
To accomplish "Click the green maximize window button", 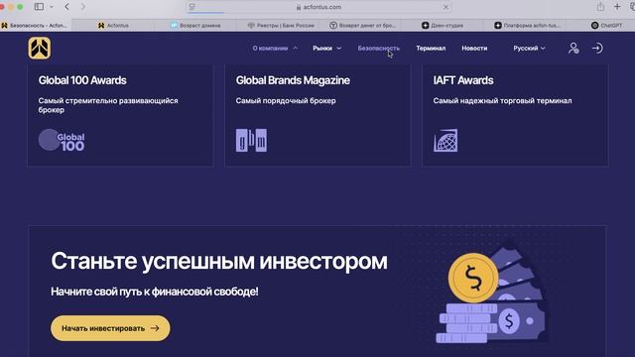I will pos(19,7).
